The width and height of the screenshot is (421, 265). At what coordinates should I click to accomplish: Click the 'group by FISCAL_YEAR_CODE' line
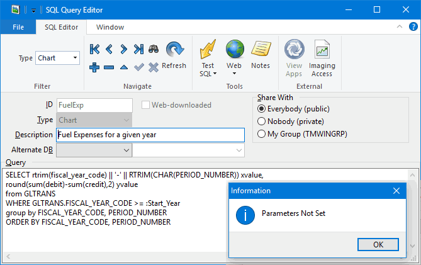(x=86, y=213)
